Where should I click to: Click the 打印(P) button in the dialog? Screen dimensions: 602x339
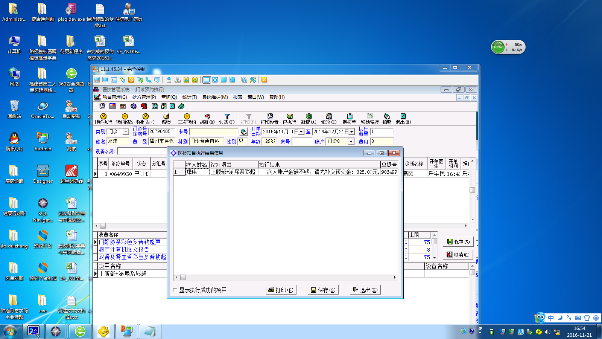(x=281, y=290)
